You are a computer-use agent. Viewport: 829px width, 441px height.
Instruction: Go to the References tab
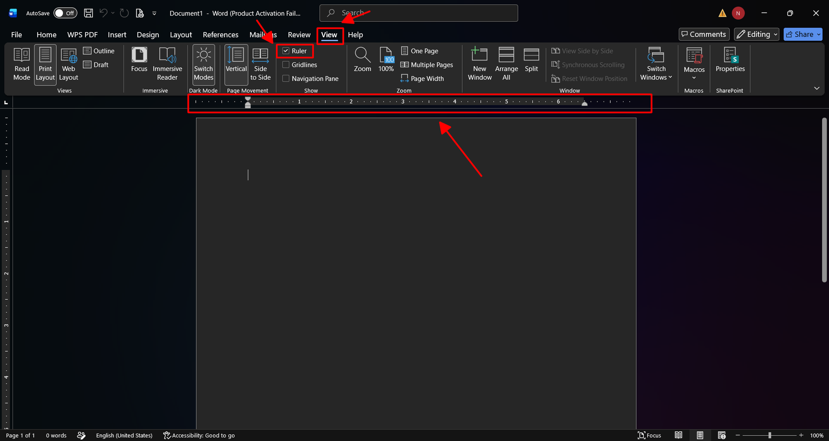[221, 35]
